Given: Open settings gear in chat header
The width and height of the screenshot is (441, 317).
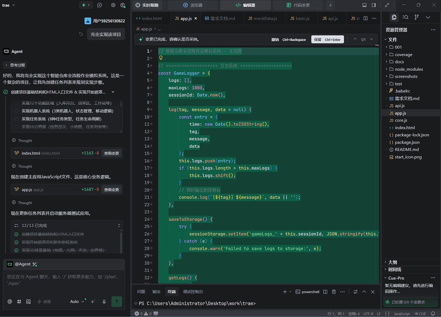Looking at the screenshot, I should (113, 5).
